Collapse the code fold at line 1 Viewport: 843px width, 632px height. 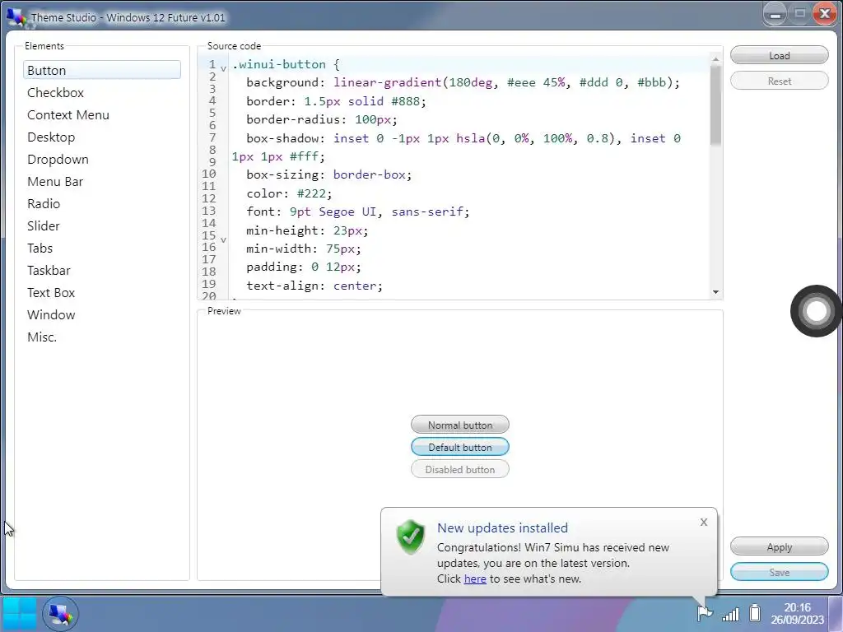pyautogui.click(x=223, y=68)
